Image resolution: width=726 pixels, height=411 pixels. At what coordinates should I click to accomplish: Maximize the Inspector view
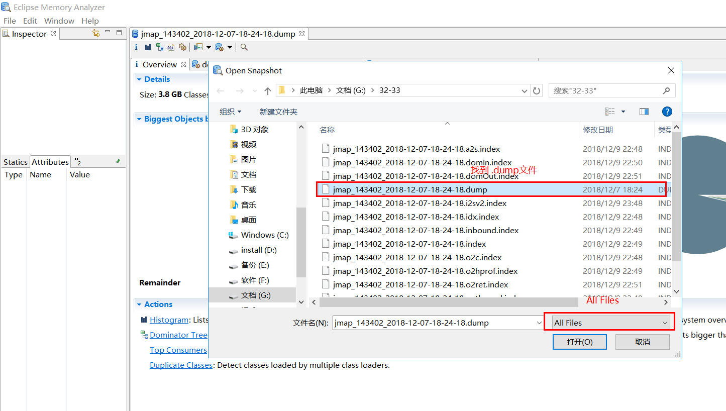(119, 33)
